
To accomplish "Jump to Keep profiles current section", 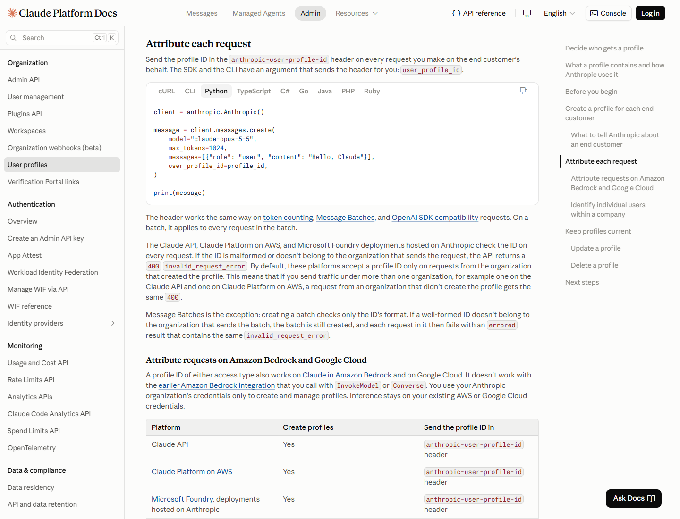I will tap(598, 231).
